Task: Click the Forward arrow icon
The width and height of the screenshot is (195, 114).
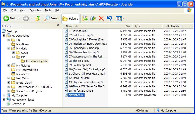Action: 26,18
